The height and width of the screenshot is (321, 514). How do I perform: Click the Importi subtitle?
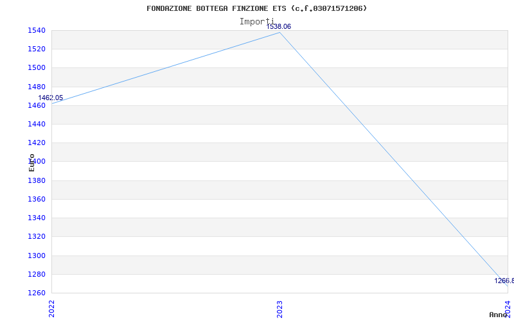click(256, 22)
